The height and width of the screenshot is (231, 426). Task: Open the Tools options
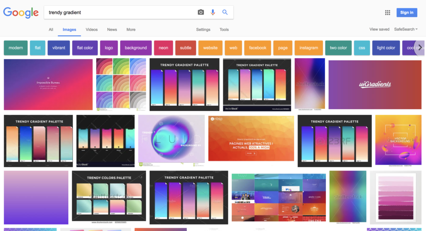224,30
